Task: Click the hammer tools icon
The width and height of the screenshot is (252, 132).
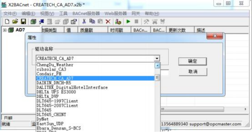Action: point(146,22)
